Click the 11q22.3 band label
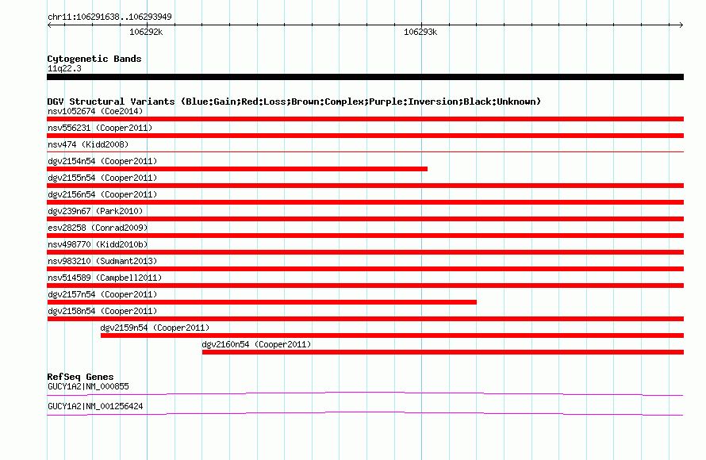This screenshot has height=460, width=706. tap(64, 68)
